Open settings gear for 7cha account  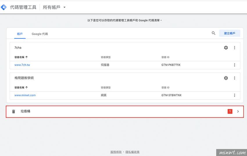click(226, 47)
